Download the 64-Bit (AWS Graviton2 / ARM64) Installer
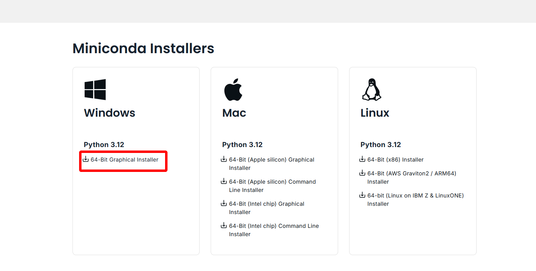 [x=412, y=177]
